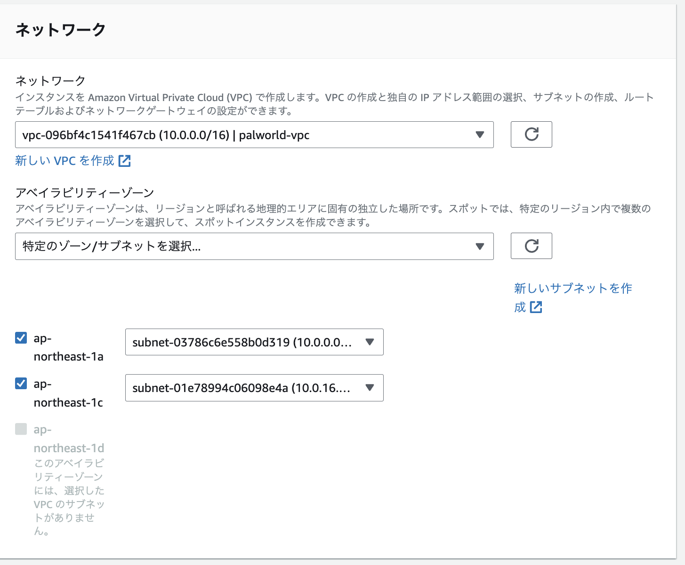
Task: Follow the 新しいサブネットを作成 link
Action: tap(572, 288)
